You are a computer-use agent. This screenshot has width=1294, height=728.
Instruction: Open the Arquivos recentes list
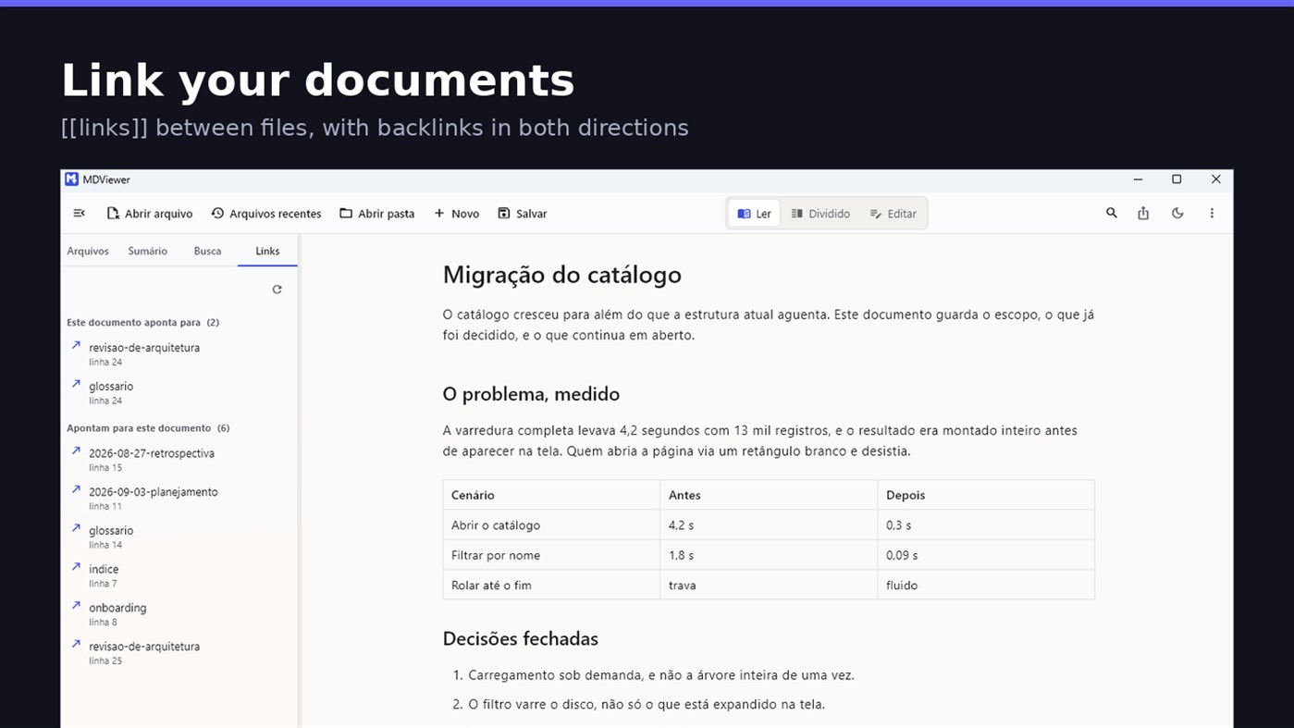pyautogui.click(x=266, y=214)
